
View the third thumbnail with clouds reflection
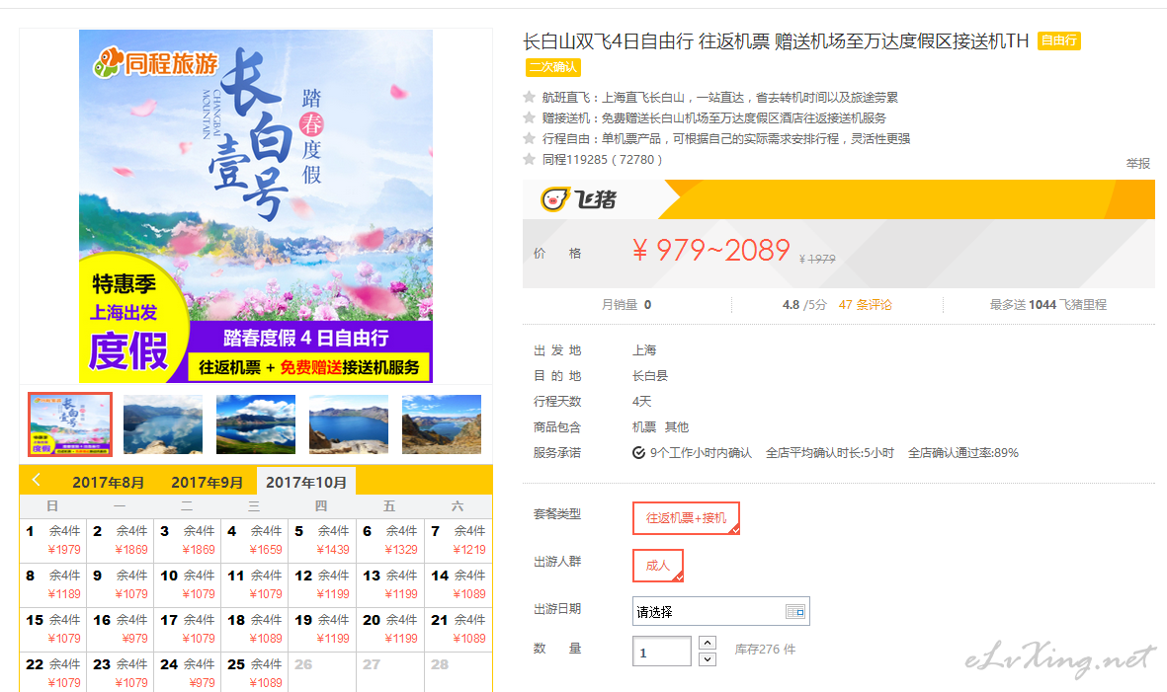pos(256,424)
